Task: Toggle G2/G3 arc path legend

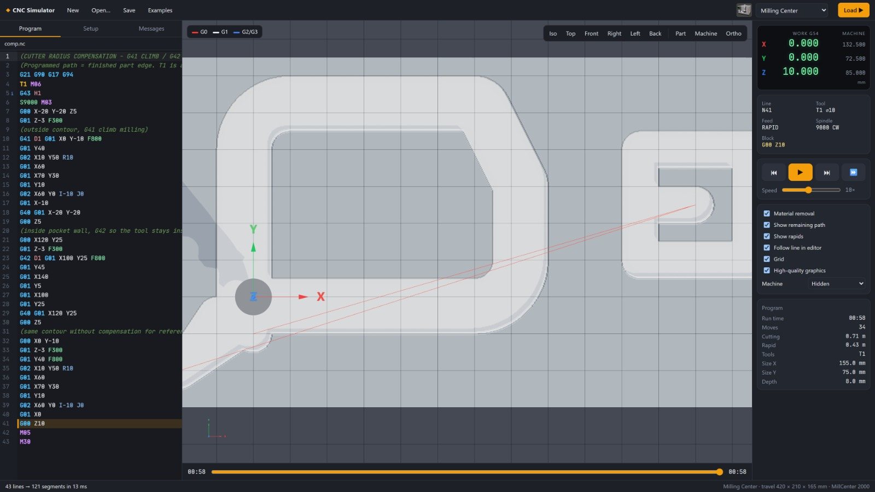Action: click(246, 32)
